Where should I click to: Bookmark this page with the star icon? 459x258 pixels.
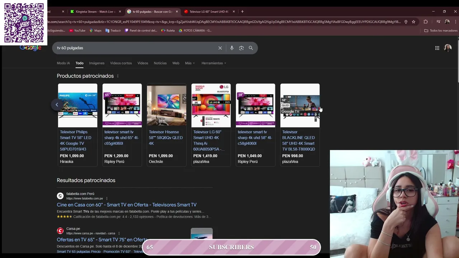click(x=413, y=22)
